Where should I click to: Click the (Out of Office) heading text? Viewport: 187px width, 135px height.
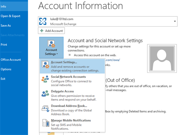tap(120, 80)
